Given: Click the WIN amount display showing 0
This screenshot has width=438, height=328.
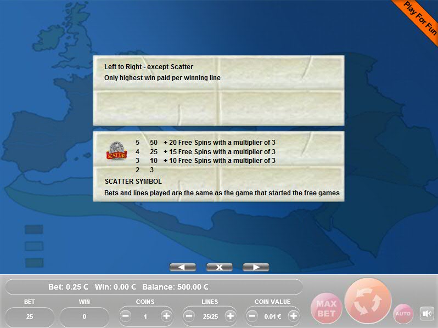Looking at the screenshot, I should [85, 316].
